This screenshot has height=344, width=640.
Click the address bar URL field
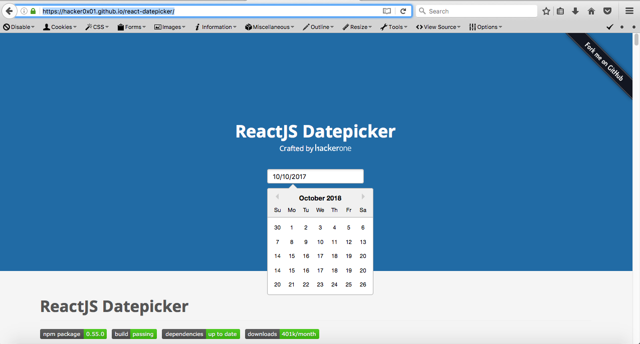pyautogui.click(x=210, y=11)
